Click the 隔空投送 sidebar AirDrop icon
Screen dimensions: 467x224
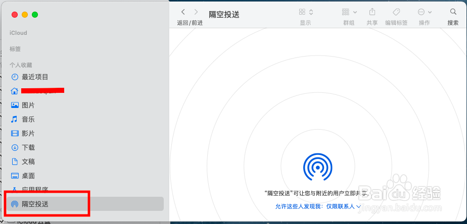pos(15,204)
